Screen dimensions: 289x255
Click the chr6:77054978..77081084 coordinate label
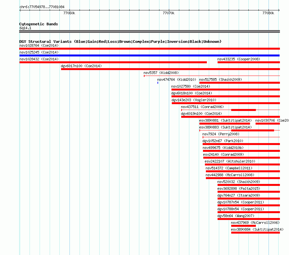click(42, 7)
